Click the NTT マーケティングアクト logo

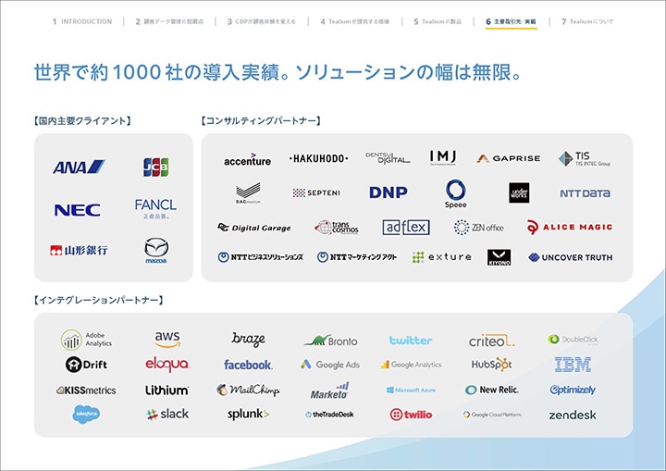pos(357,257)
